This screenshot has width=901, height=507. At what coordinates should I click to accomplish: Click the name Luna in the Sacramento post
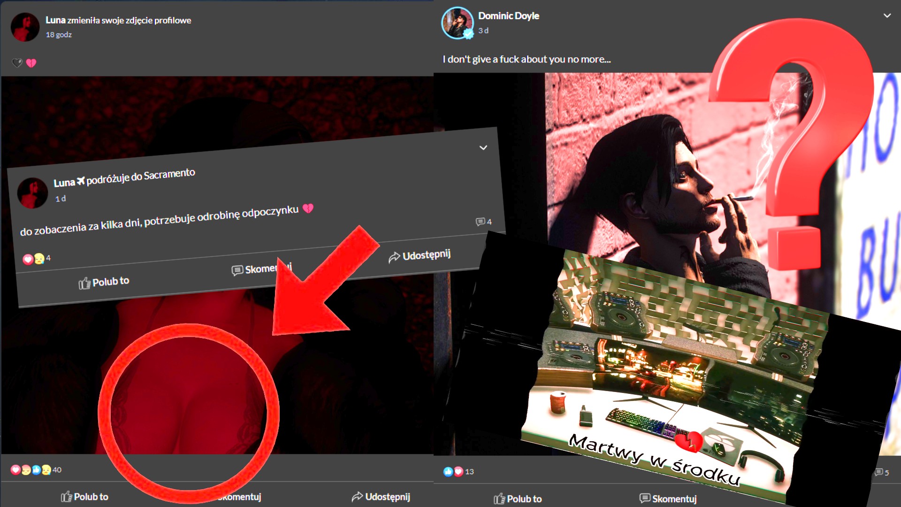point(64,182)
